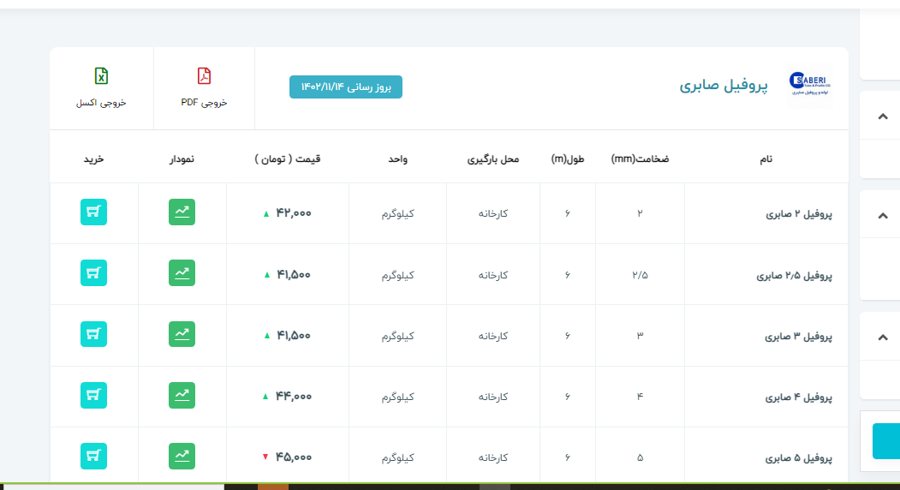The width and height of the screenshot is (900, 490).
Task: Click cart icon for پروفیل ۳ صابری
Action: coord(93,334)
